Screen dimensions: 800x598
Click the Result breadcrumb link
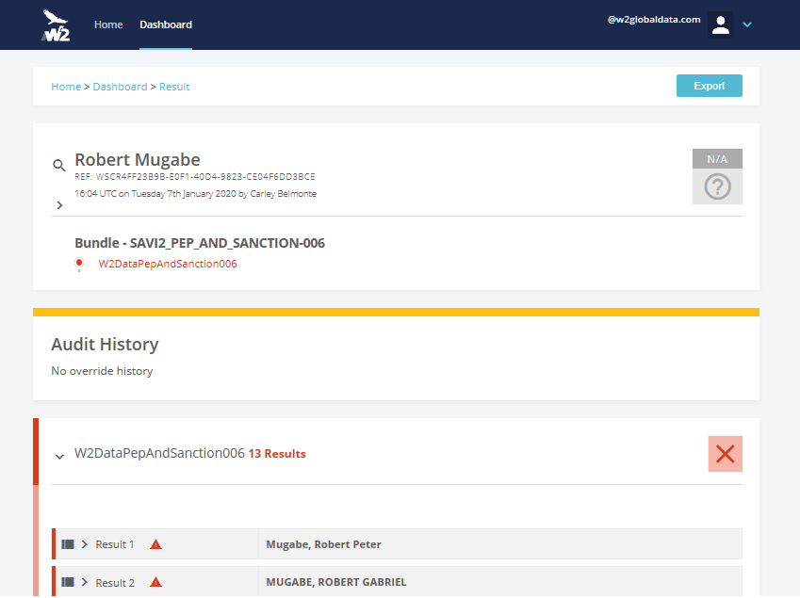pyautogui.click(x=174, y=87)
